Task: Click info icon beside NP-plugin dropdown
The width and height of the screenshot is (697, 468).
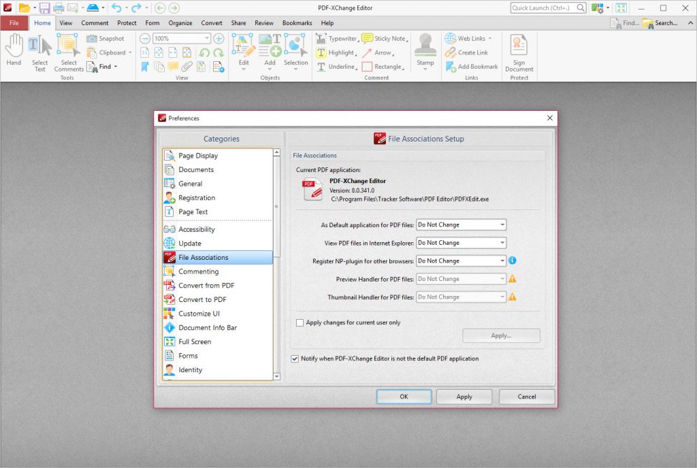Action: pos(512,261)
